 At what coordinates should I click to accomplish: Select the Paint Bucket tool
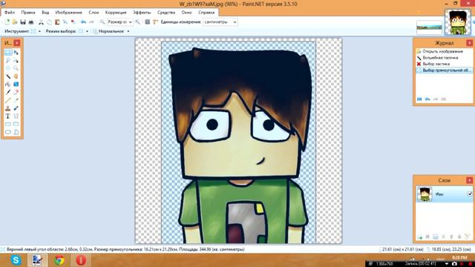tap(8, 84)
